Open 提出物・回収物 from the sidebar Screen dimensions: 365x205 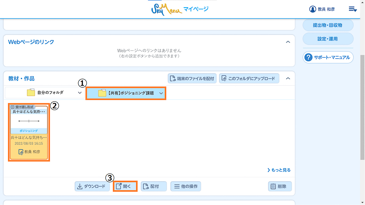328,25
